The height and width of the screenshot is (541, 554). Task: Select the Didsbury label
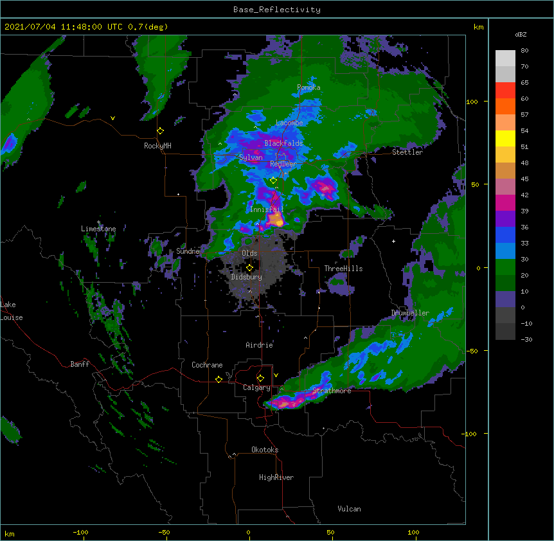tap(246, 277)
